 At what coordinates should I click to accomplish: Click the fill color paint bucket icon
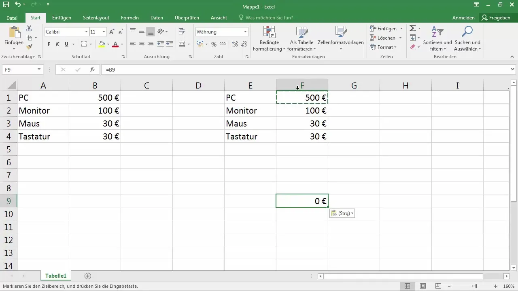(x=102, y=44)
